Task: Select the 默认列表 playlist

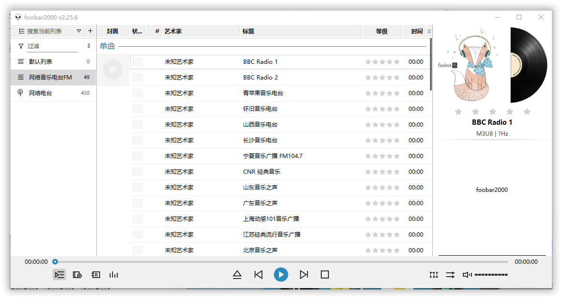Action: pos(41,61)
